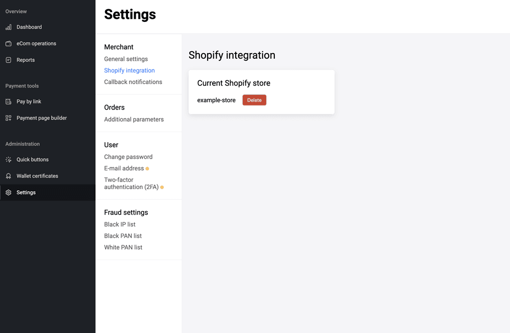The height and width of the screenshot is (333, 510).
Task: Open the White PAN list
Action: coord(123,247)
